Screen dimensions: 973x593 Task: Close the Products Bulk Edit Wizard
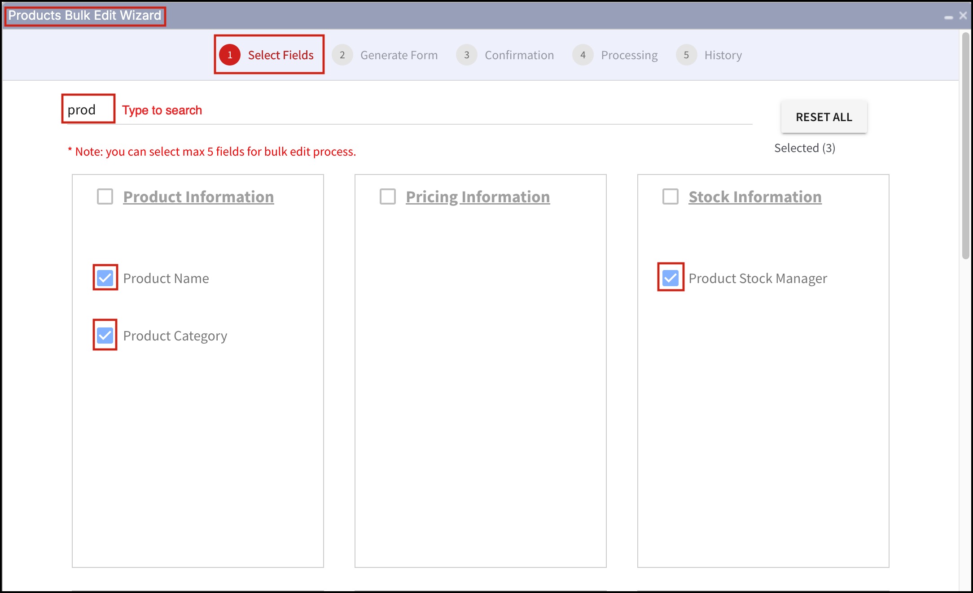pos(963,16)
